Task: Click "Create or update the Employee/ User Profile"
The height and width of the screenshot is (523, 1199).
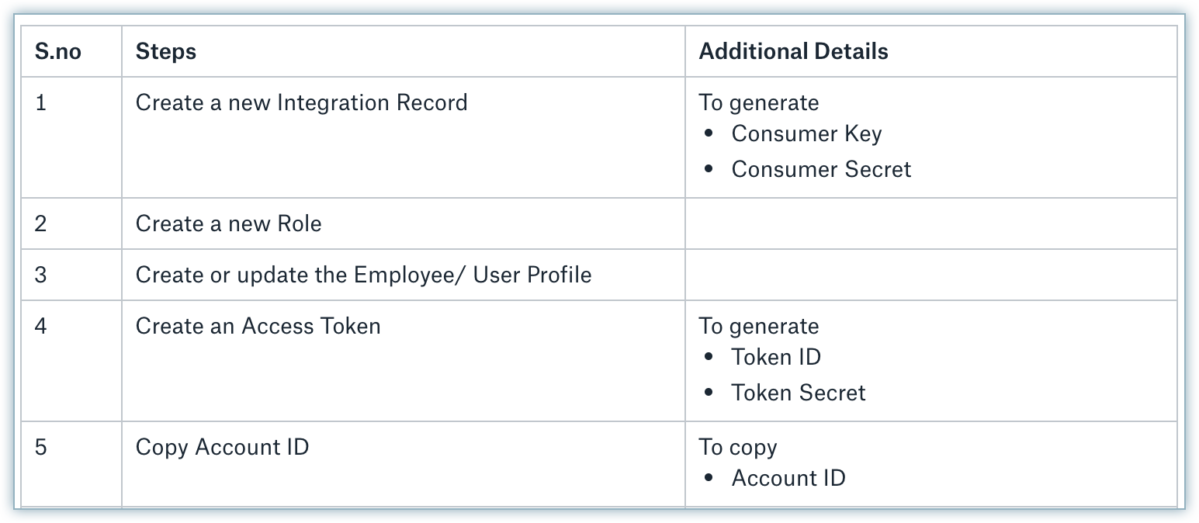Action: pos(363,275)
